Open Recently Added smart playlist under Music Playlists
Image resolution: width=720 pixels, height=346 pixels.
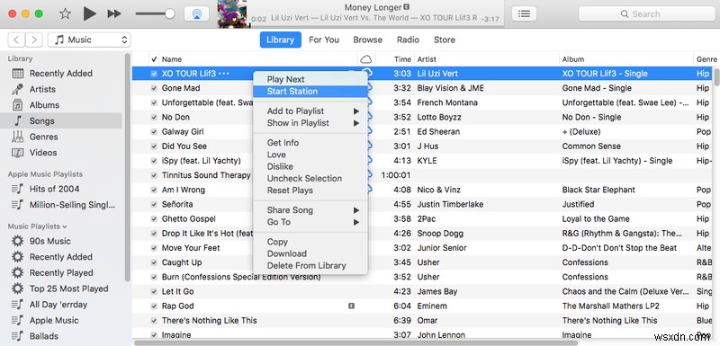[60, 257]
